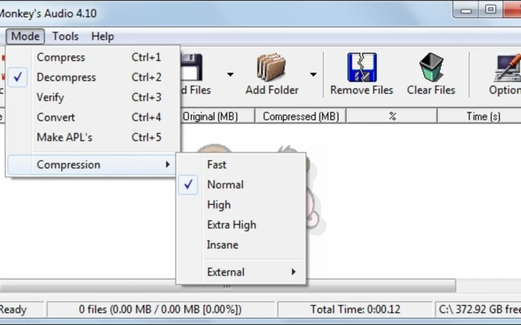Image resolution: width=521 pixels, height=325 pixels.
Task: Click the Remove Files broken floppy icon
Action: point(362,67)
